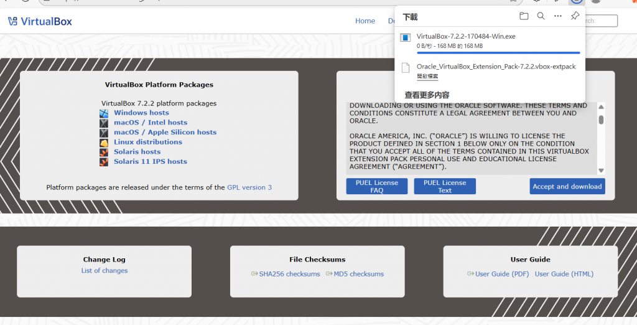Open SHA256 checksums link

tap(289, 274)
